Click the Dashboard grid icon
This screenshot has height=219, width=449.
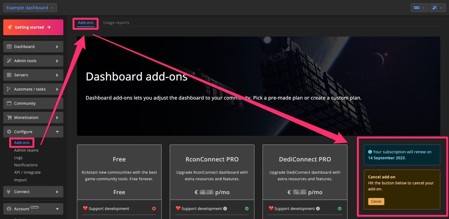tap(9, 47)
